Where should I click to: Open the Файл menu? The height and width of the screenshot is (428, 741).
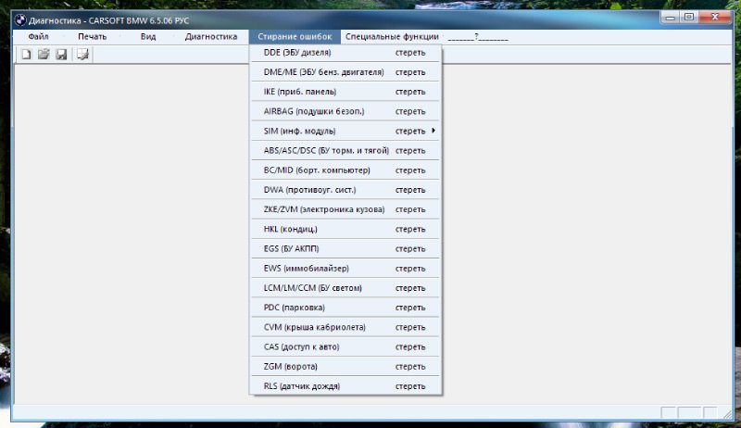click(x=38, y=36)
